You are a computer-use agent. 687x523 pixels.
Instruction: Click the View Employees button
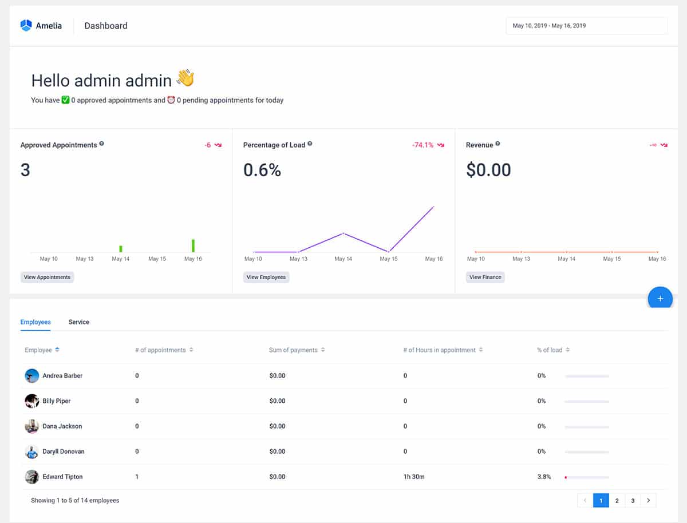266,278
